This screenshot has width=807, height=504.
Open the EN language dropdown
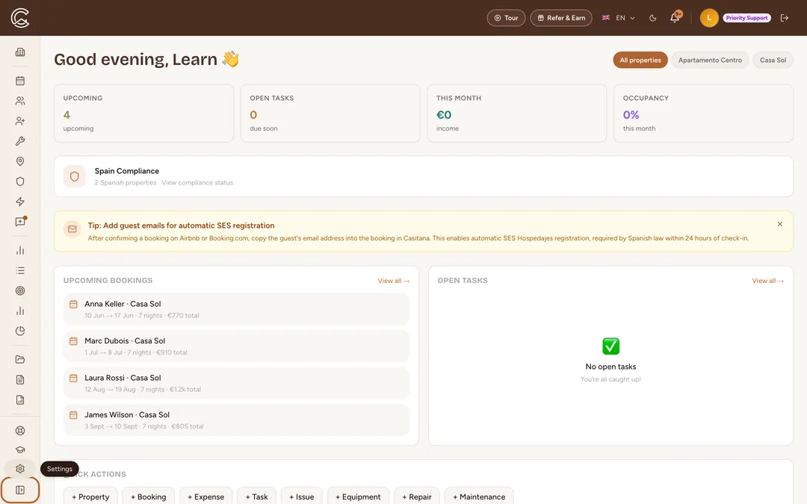[x=619, y=18]
